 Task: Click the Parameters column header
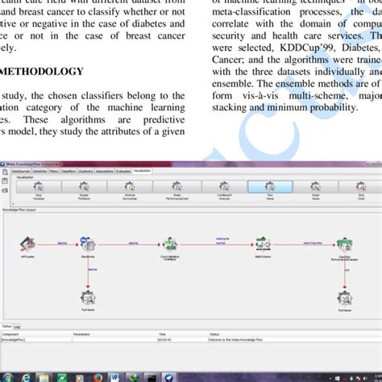115,334
